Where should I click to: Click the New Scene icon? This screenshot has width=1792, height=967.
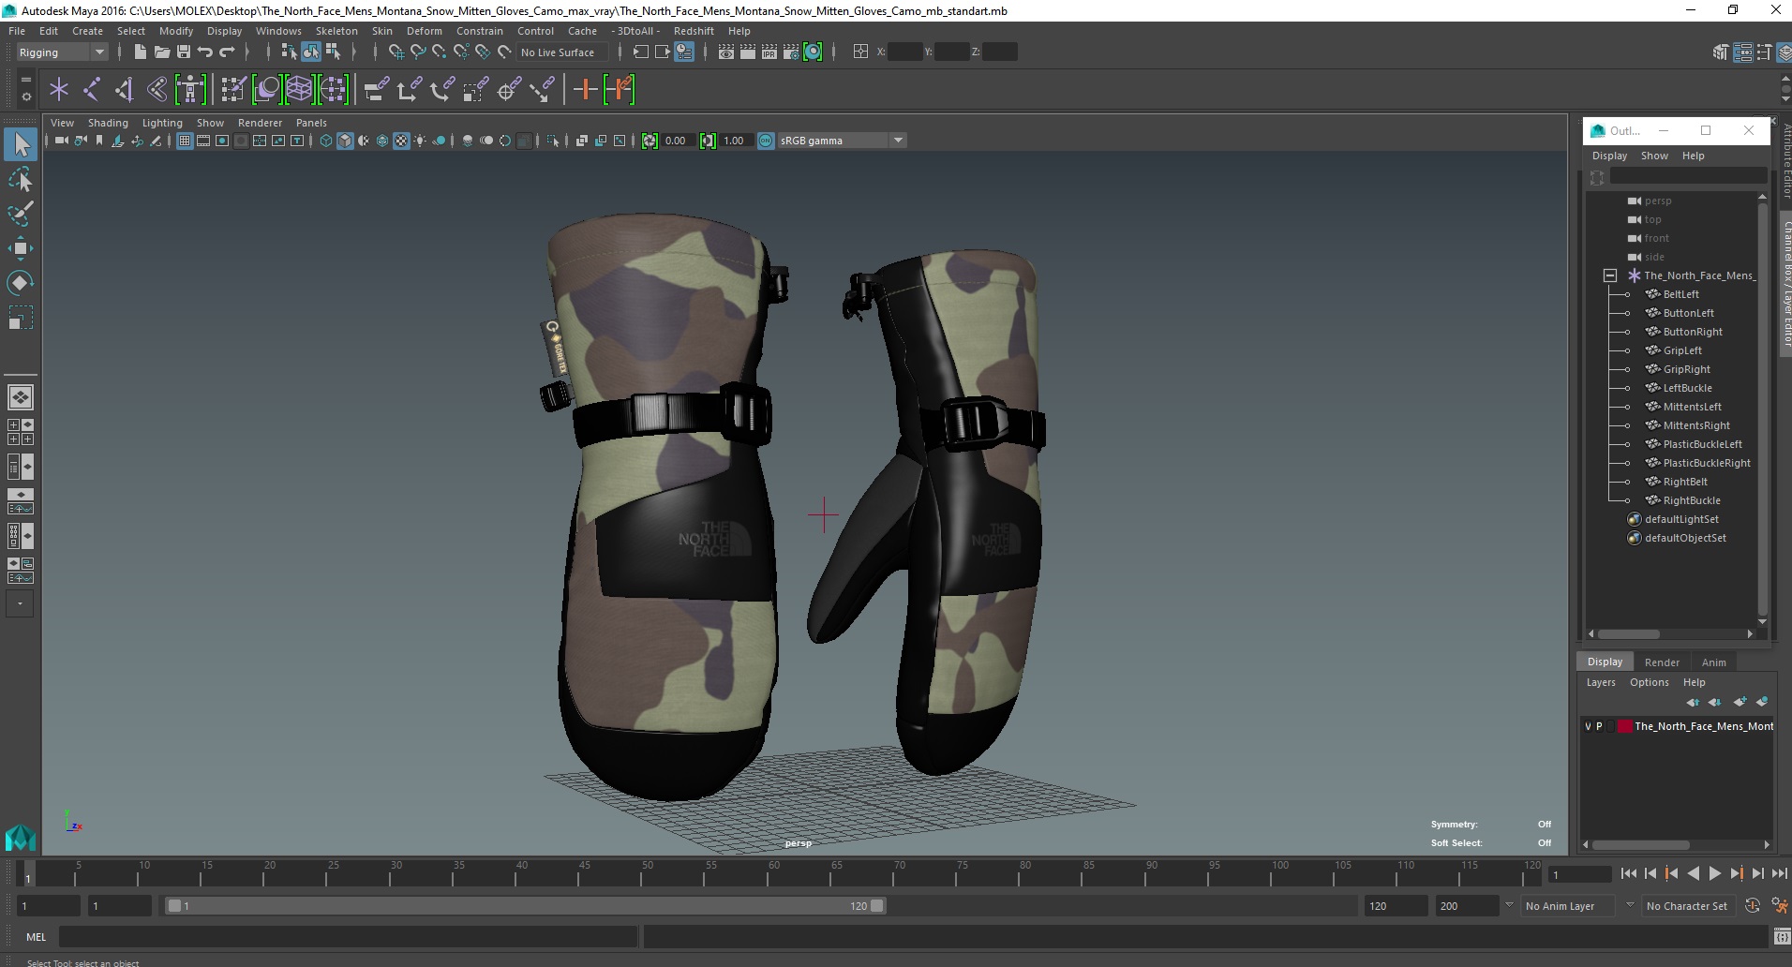coord(141,52)
